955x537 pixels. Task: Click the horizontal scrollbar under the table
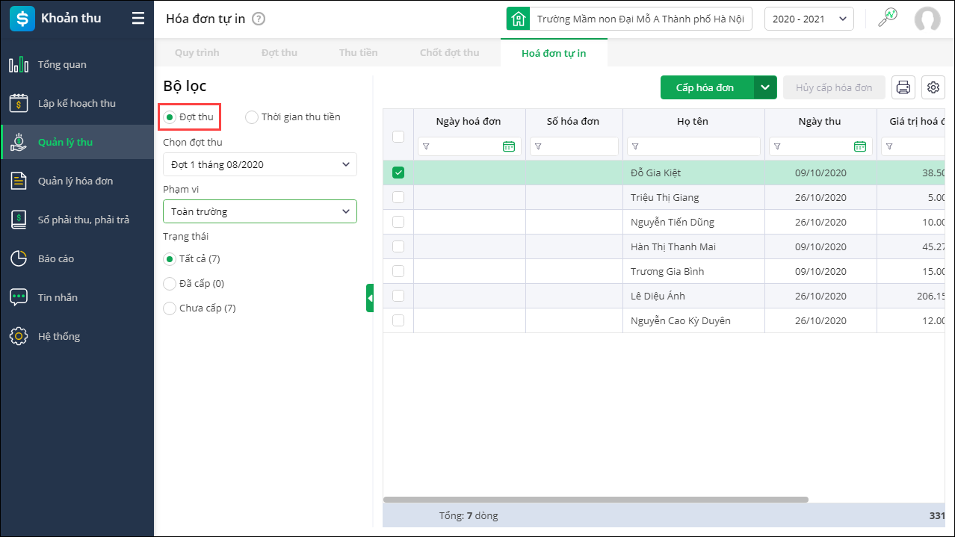[x=596, y=500]
